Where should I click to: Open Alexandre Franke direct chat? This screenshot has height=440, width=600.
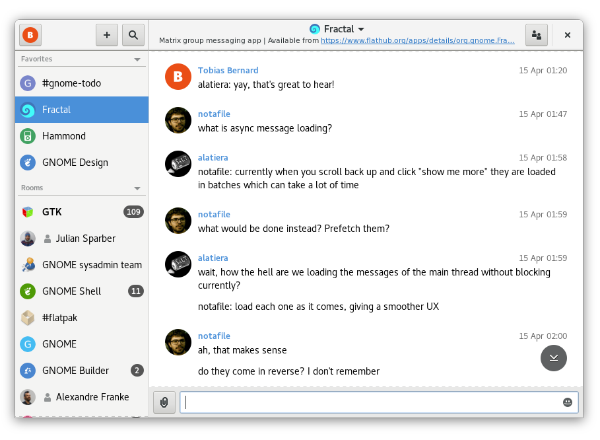click(x=82, y=397)
